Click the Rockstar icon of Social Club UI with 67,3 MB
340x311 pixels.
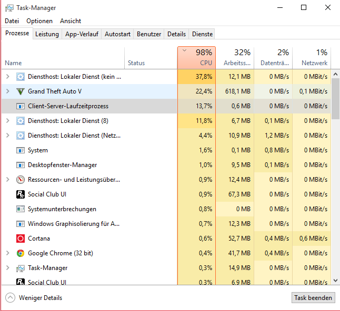coord(21,194)
